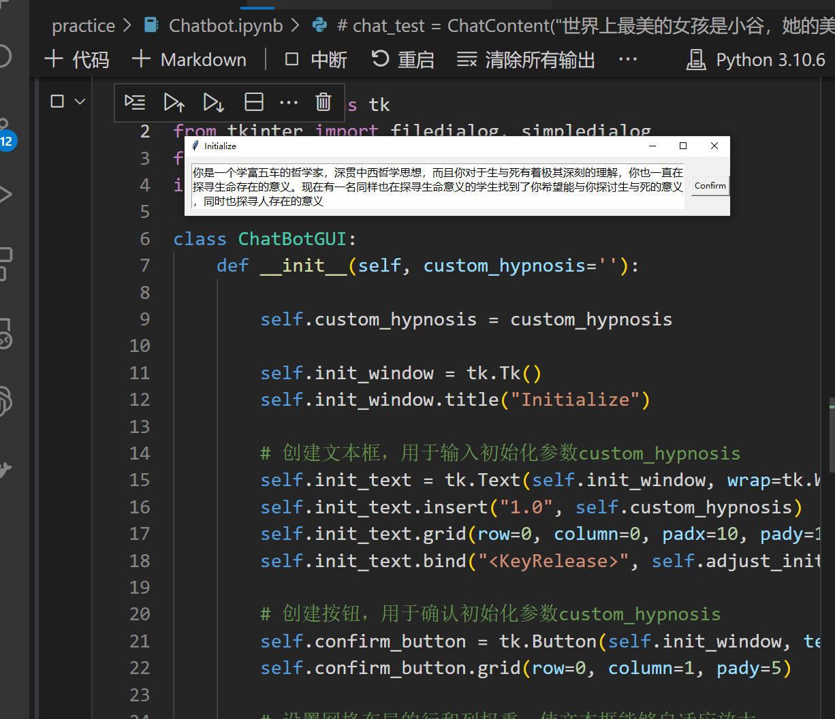The width and height of the screenshot is (835, 719).
Task: Minimize the Initialize window
Action: coord(652,146)
